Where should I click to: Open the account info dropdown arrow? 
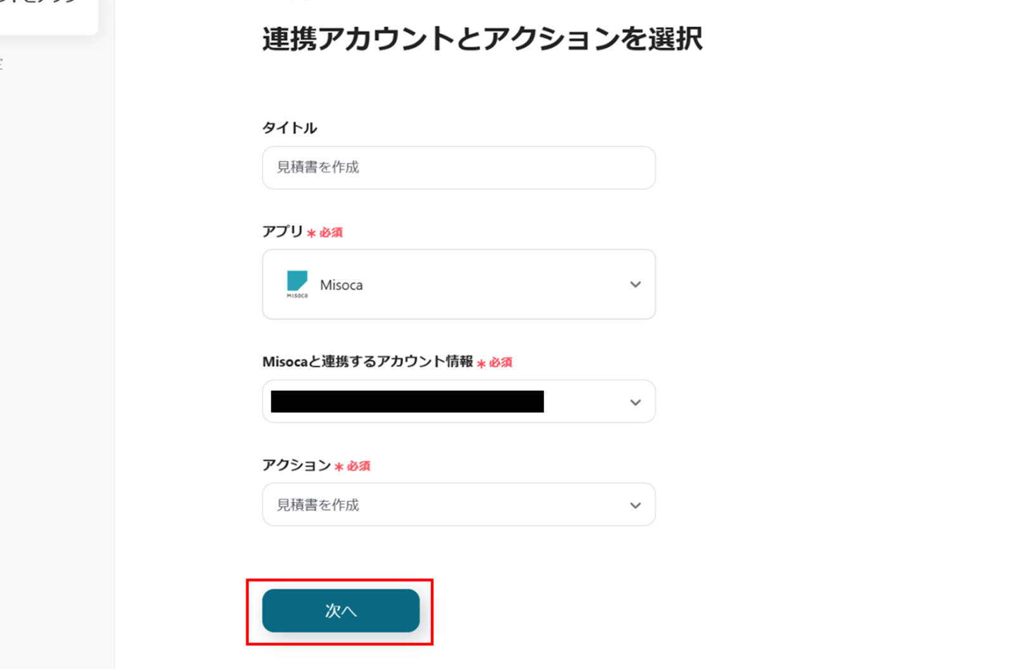pyautogui.click(x=635, y=402)
